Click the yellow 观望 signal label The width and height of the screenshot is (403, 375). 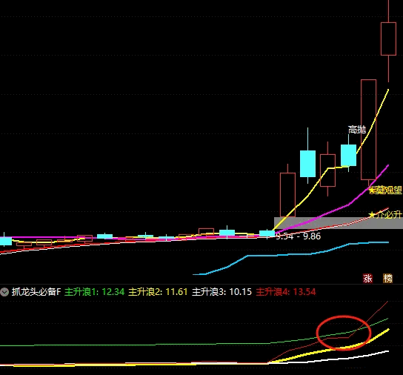click(385, 190)
